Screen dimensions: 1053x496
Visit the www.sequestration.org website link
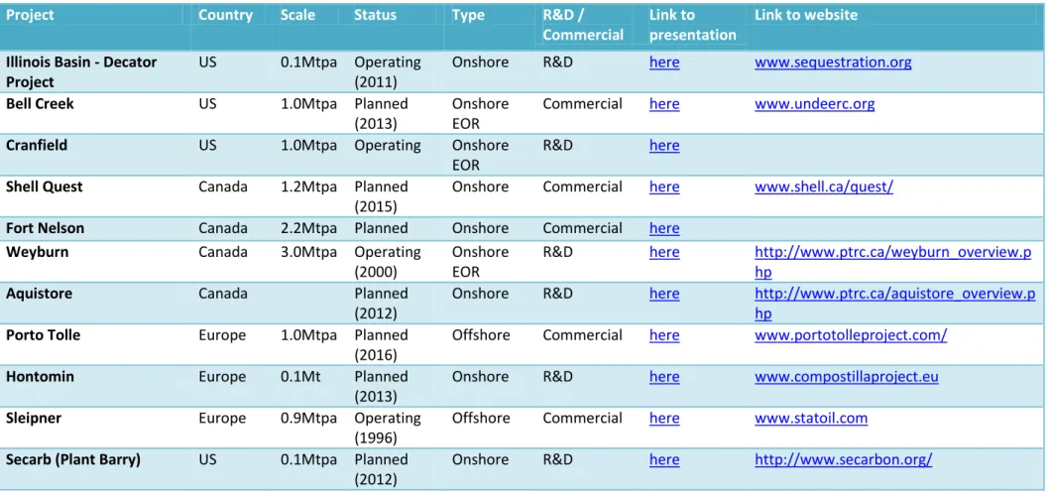833,62
